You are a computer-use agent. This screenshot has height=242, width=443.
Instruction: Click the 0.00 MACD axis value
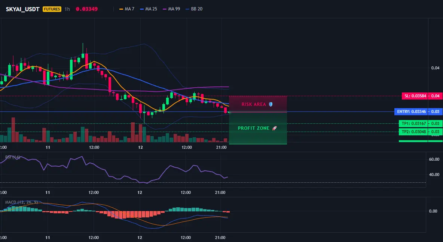(433, 211)
